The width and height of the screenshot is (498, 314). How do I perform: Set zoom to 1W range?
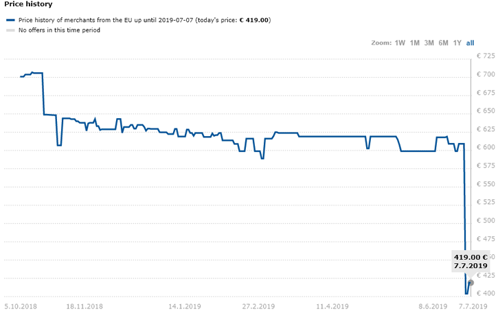click(400, 43)
